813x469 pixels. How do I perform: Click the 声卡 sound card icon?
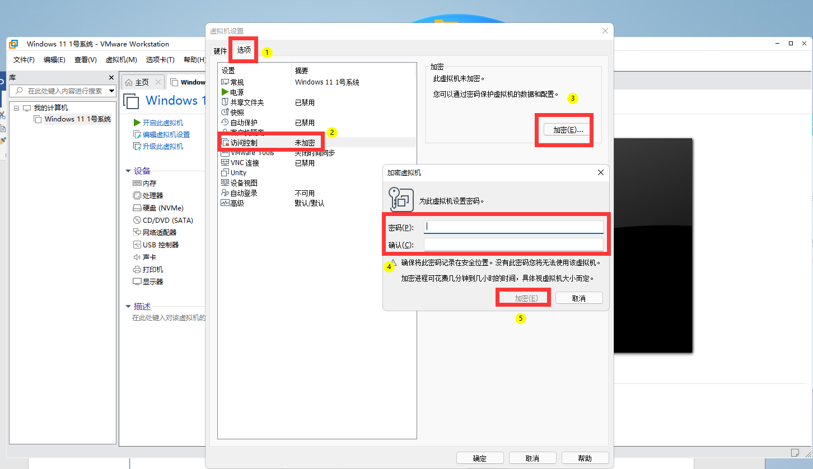[137, 257]
